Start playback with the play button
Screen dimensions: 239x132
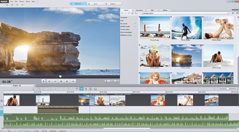point(67,81)
